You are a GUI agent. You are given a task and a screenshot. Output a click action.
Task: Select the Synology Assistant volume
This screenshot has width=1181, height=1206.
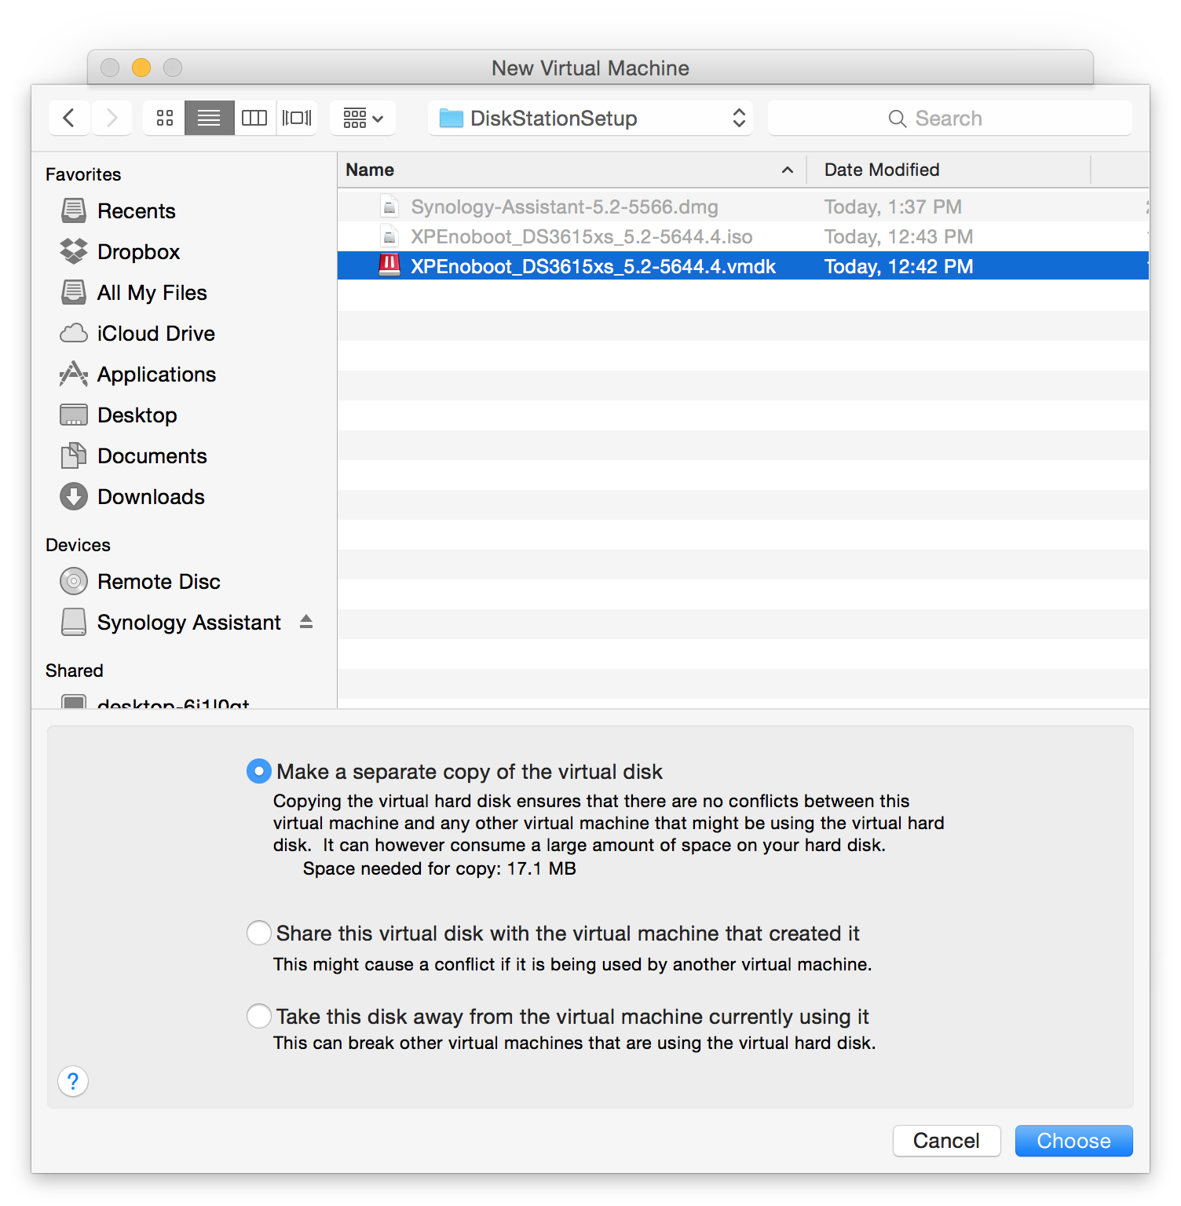pyautogui.click(x=170, y=622)
